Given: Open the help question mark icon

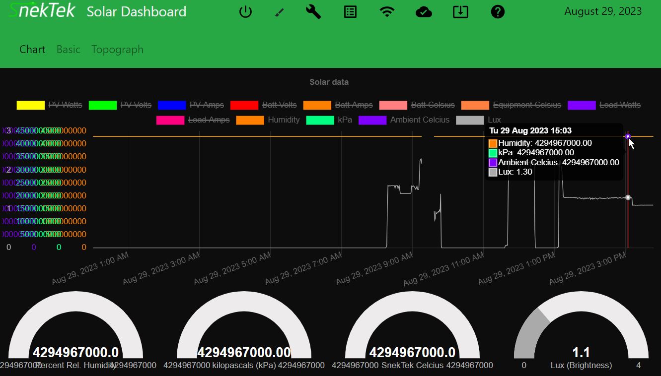Looking at the screenshot, I should (498, 12).
